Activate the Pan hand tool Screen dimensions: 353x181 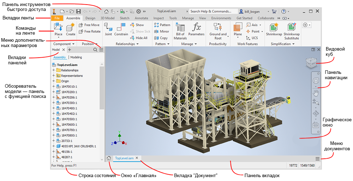point(316,92)
